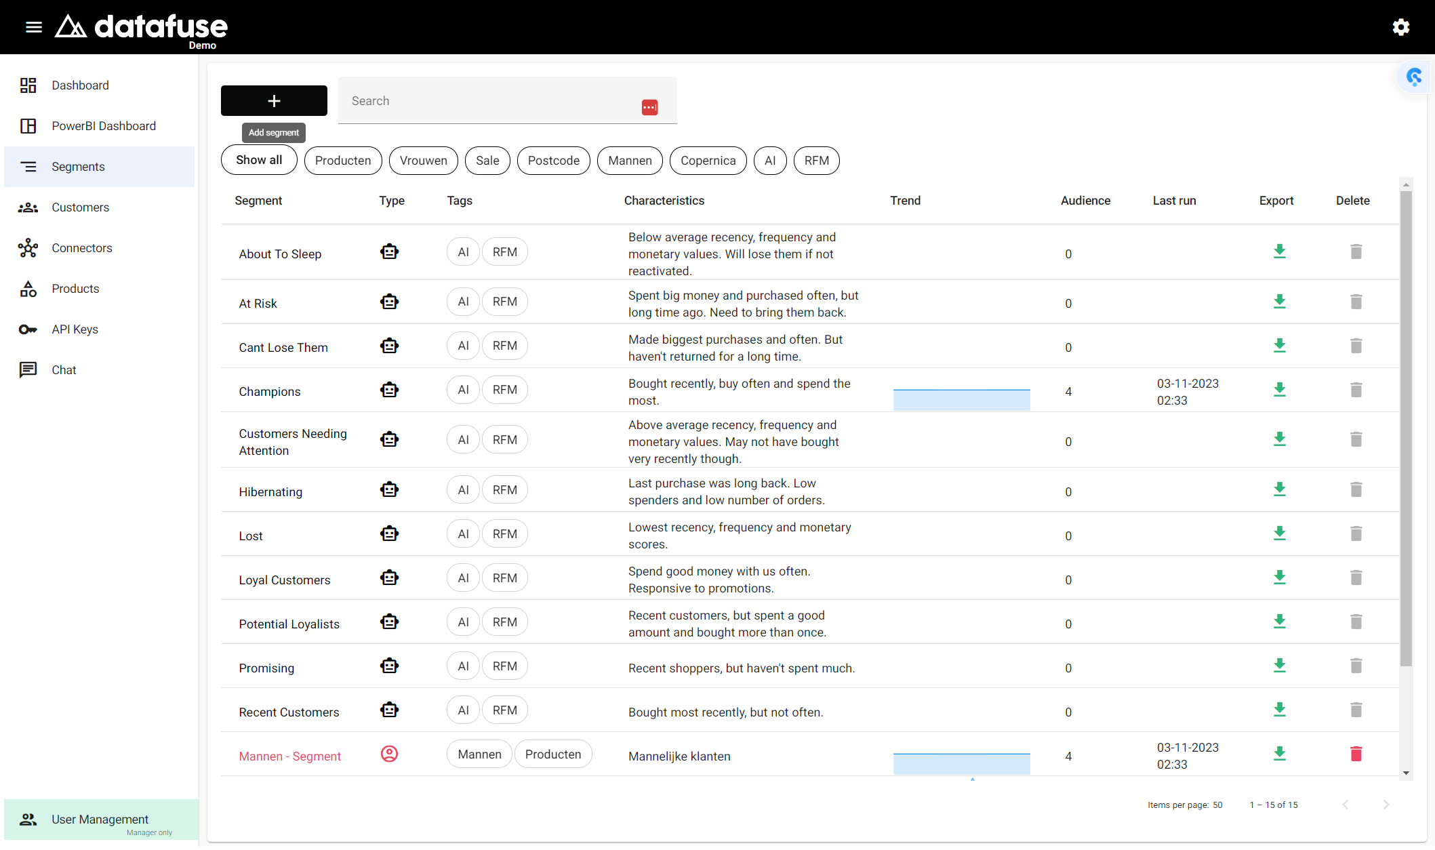Export the Loyal Customers segment

(x=1279, y=578)
